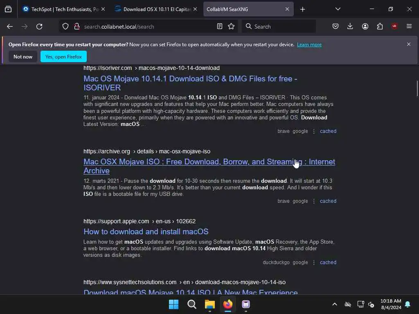Image resolution: width=419 pixels, height=314 pixels.
Task: Open the Windows Start menu
Action: (173, 304)
